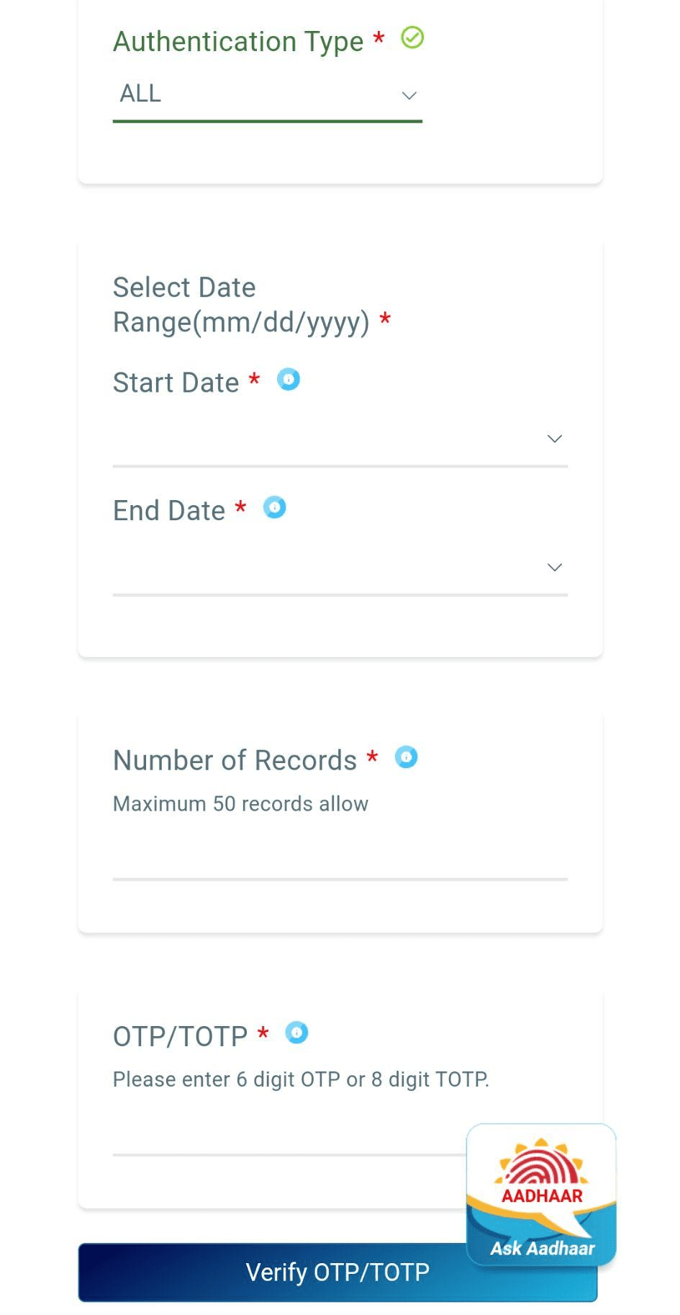Image resolution: width=680 pixels, height=1315 pixels.
Task: Select the ALL value in Authentication Type
Action: click(x=141, y=94)
